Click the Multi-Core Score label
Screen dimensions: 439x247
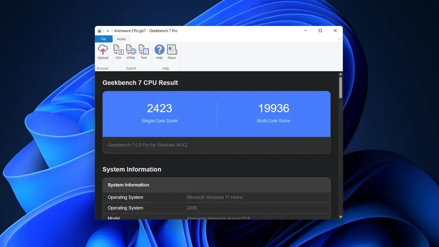click(274, 121)
